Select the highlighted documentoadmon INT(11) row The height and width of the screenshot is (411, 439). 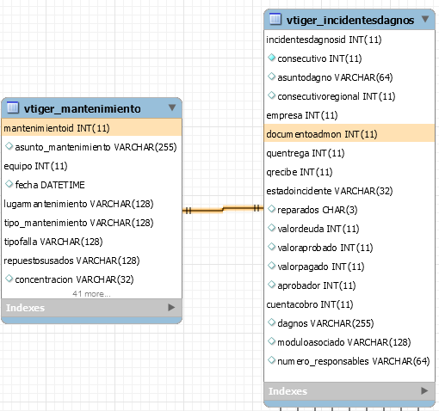[x=349, y=134]
